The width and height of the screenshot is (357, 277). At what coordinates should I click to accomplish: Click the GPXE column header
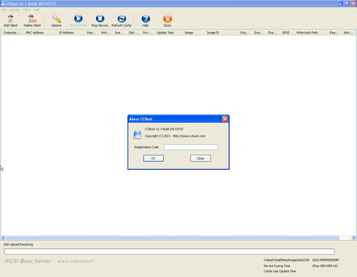287,33
